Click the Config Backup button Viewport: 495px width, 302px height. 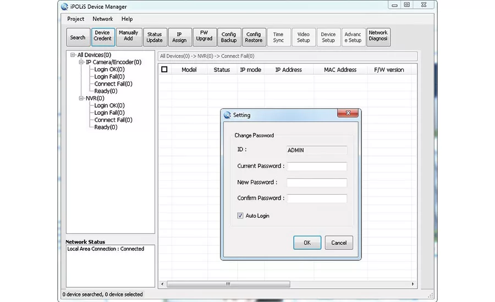[x=229, y=37]
